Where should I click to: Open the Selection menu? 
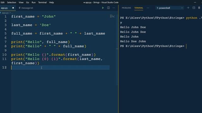pyautogui.click(x=12, y=3)
